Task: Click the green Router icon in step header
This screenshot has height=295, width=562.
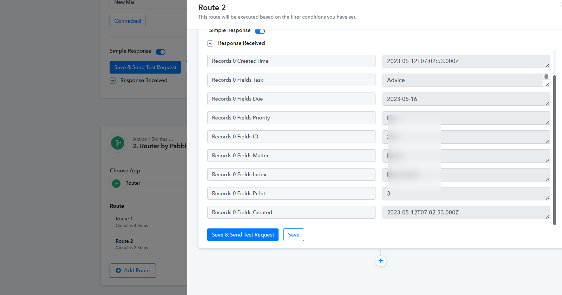Action: click(118, 143)
